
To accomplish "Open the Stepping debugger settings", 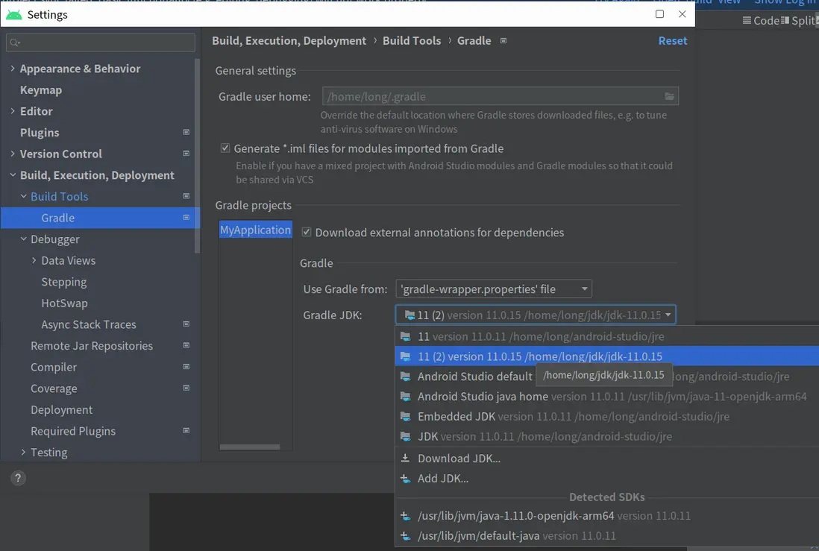I will coord(63,282).
